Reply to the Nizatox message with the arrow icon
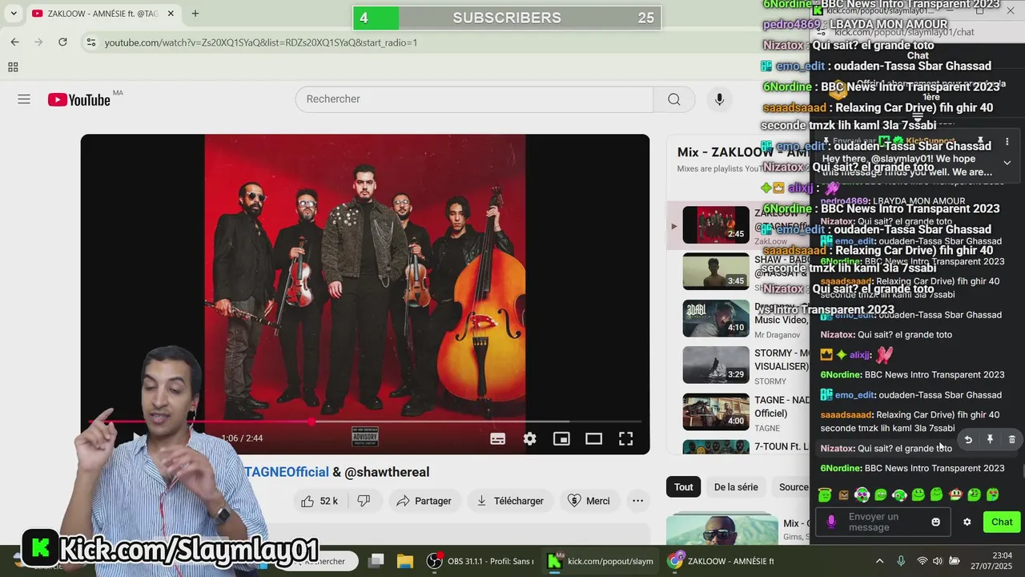Image resolution: width=1025 pixels, height=577 pixels. click(x=968, y=439)
